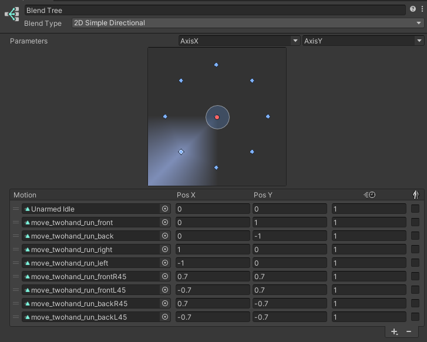
Task: Click the reorder handle of move_twohand_run_backR45 row
Action: tap(16, 303)
